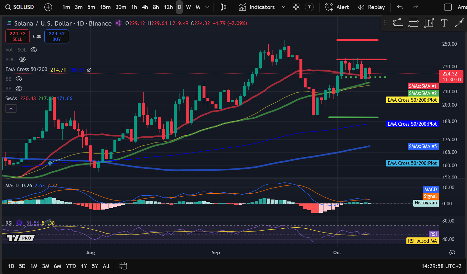Open the candlestick chart style picker
Image resolution: width=467 pixels, height=274 pixels.
223,7
